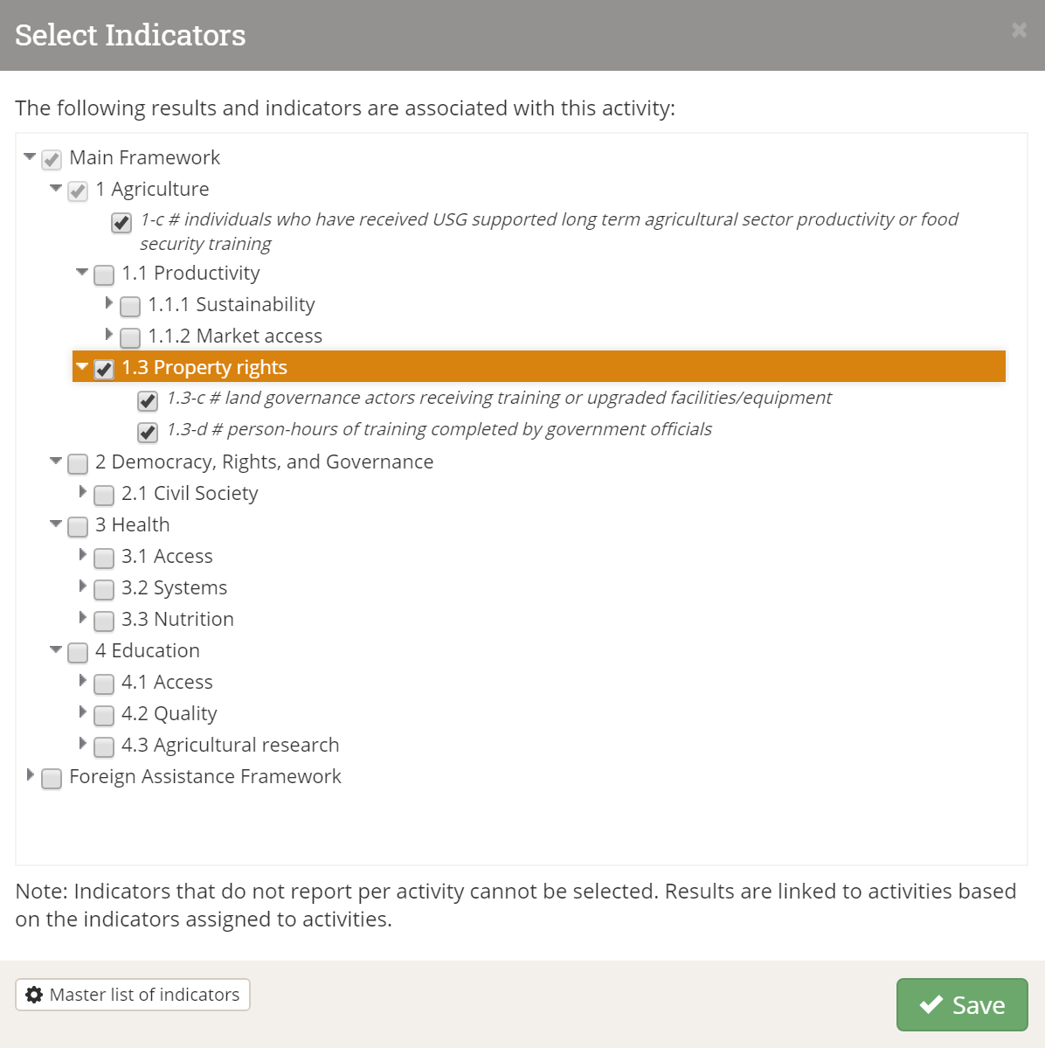Expand the 1.1.2 Market access node
Image resolution: width=1045 pixels, height=1048 pixels.
point(109,335)
